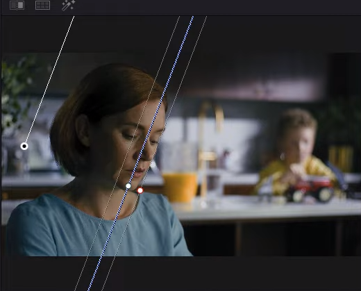This screenshot has height=291, width=361.
Task: Toggle the image wipe split-view icon
Action: [x=17, y=6]
